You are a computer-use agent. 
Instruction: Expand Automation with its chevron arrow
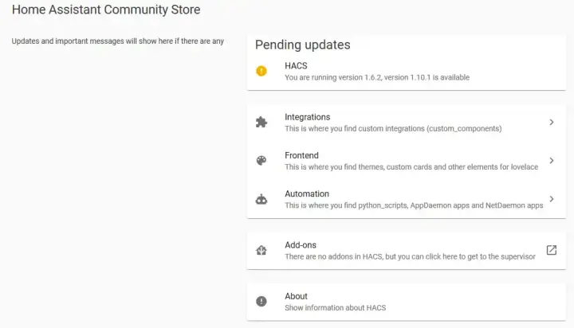(552, 199)
